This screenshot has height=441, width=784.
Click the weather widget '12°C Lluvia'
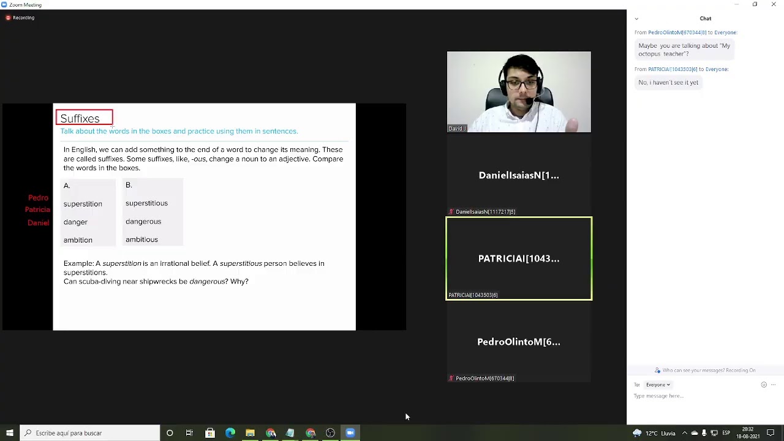[x=655, y=433]
